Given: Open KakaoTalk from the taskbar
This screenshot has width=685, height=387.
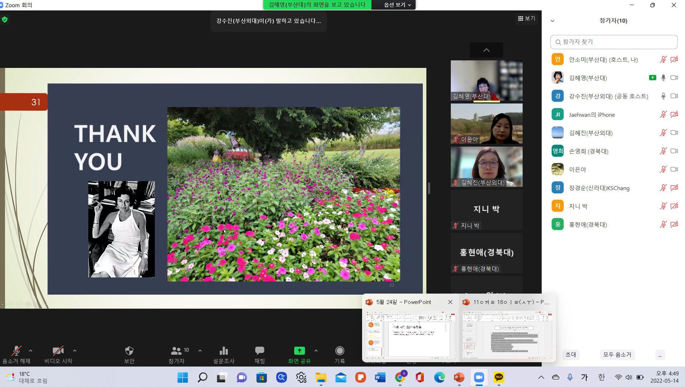Looking at the screenshot, I should [499, 377].
